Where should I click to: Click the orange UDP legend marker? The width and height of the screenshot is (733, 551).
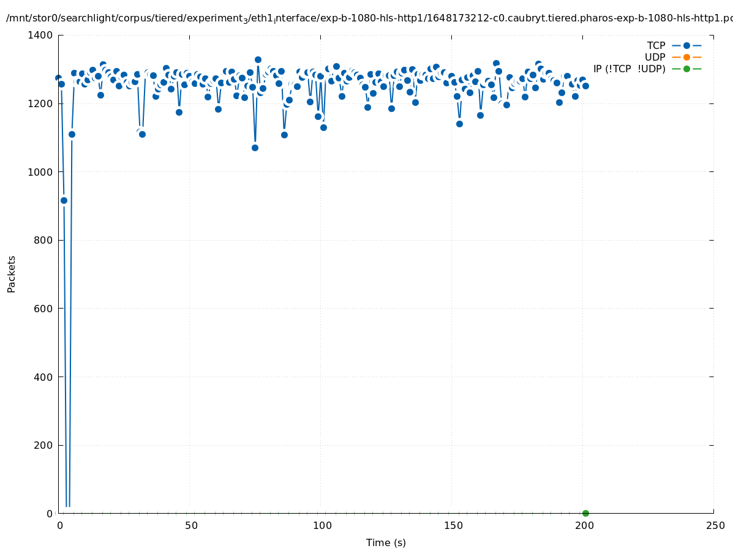tap(686, 57)
